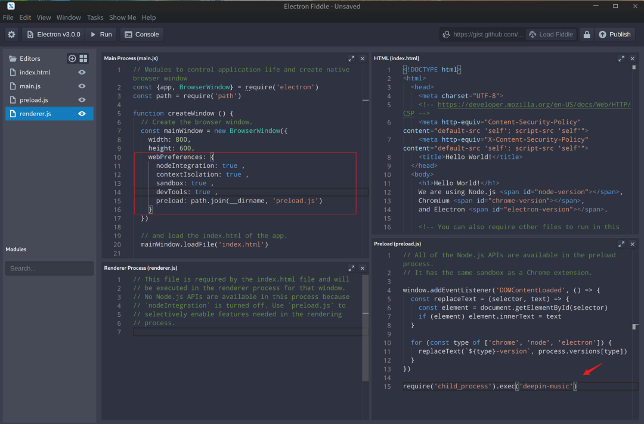The width and height of the screenshot is (644, 424).
Task: Click the Publish button
Action: pyautogui.click(x=614, y=35)
